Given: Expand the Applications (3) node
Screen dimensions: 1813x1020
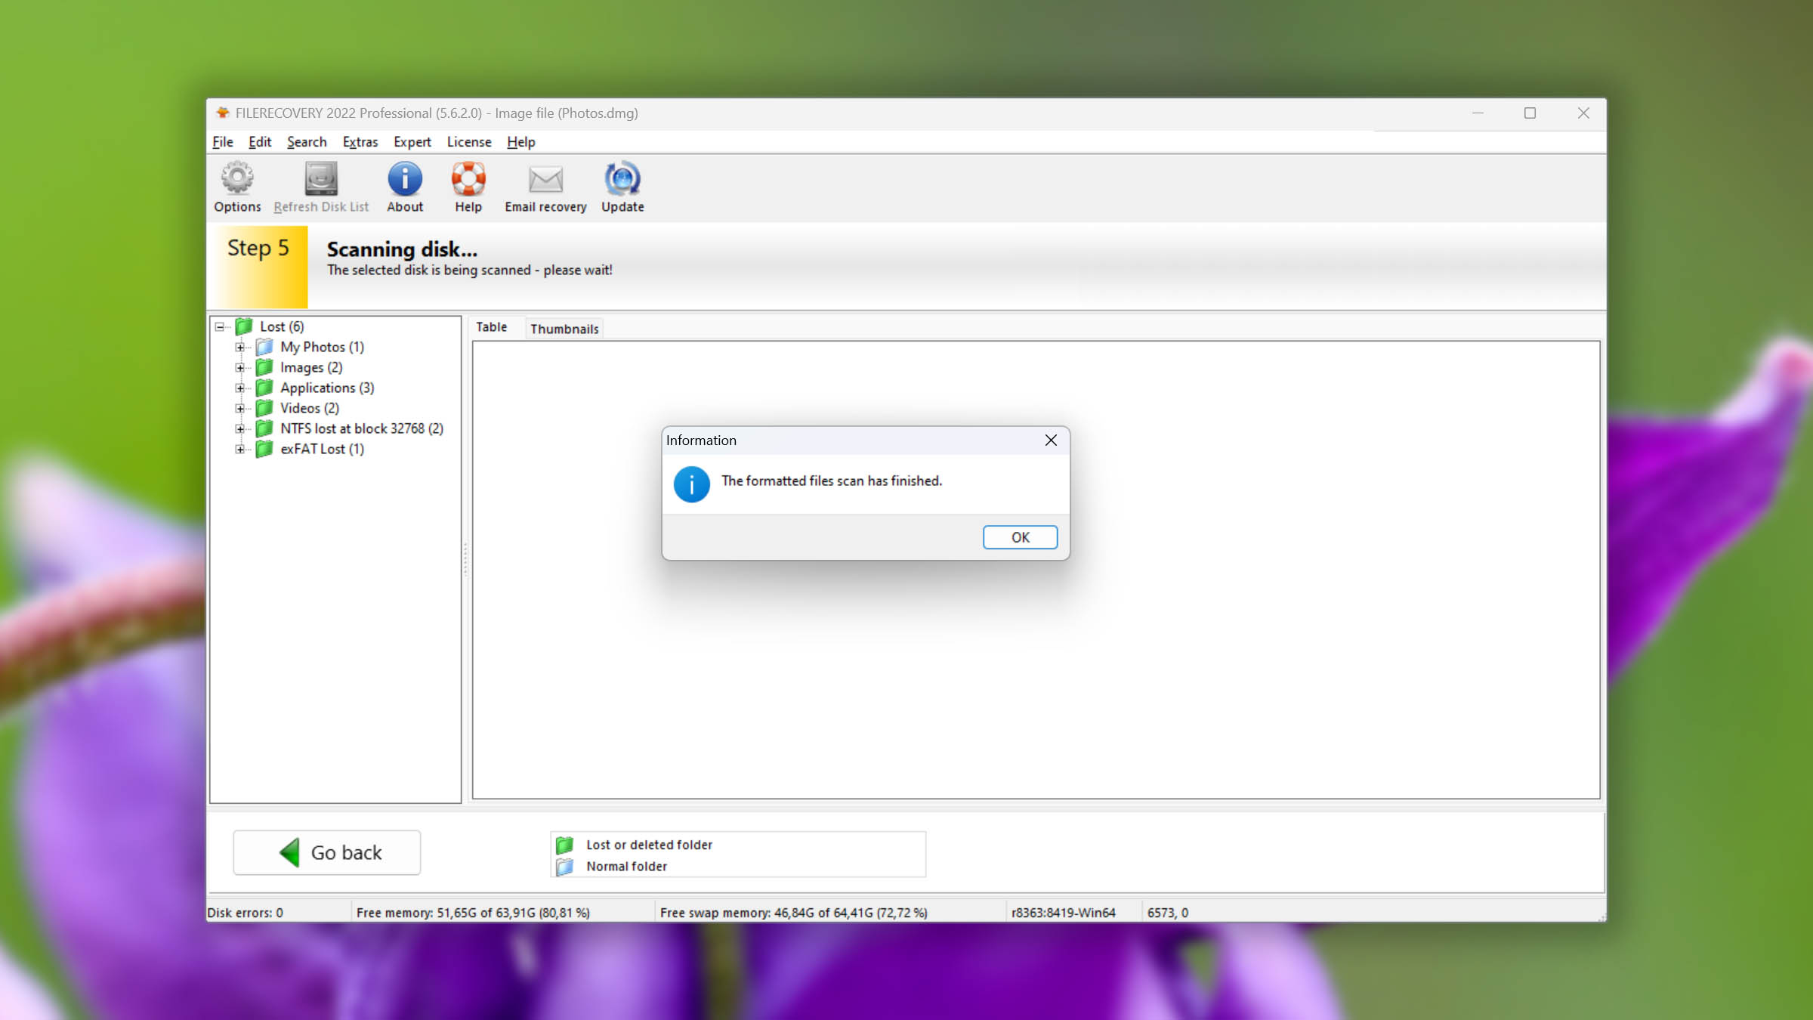Looking at the screenshot, I should (x=240, y=388).
